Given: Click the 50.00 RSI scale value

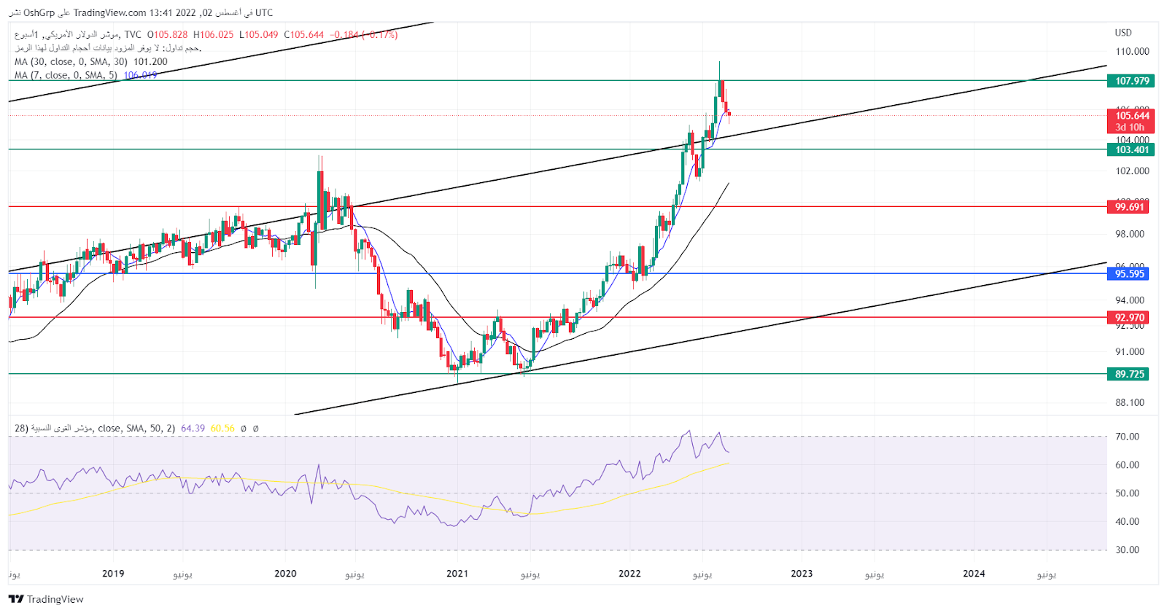Looking at the screenshot, I should 1128,493.
